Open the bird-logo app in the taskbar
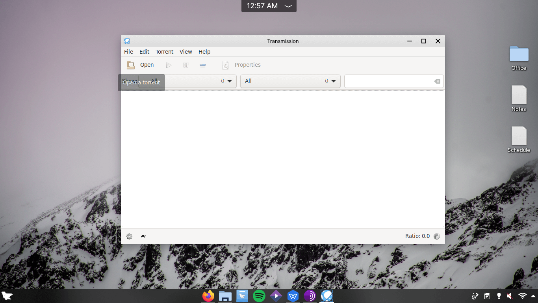Screen dimensions: 538x303 pos(242,296)
